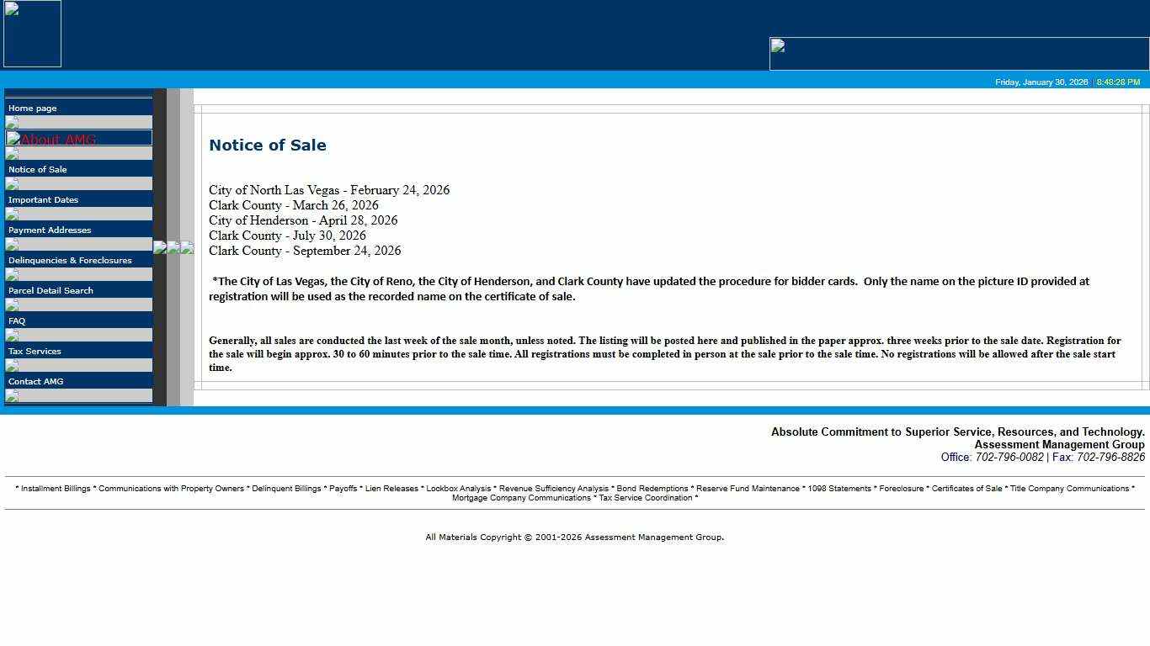Click the Friday, January 30, 2026 date

1041,82
